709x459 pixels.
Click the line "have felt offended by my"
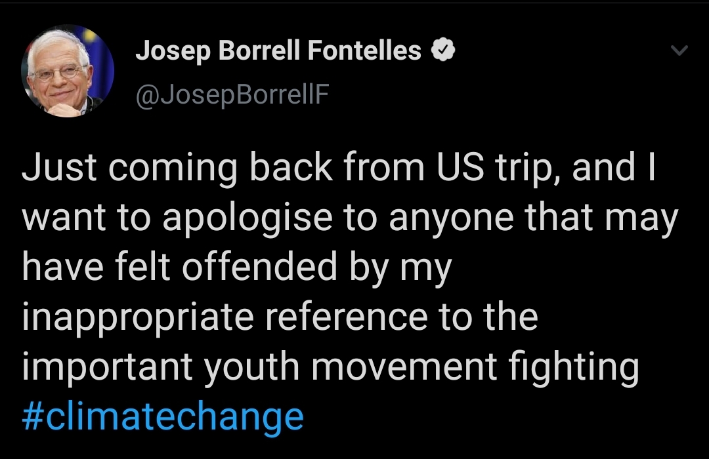click(x=237, y=268)
